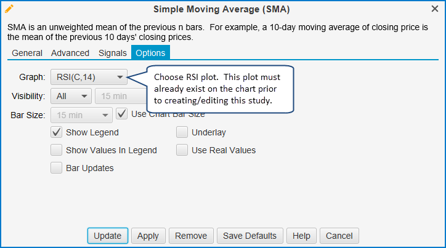Open the Advanced tab
This screenshot has height=248, width=446.
[x=70, y=54]
